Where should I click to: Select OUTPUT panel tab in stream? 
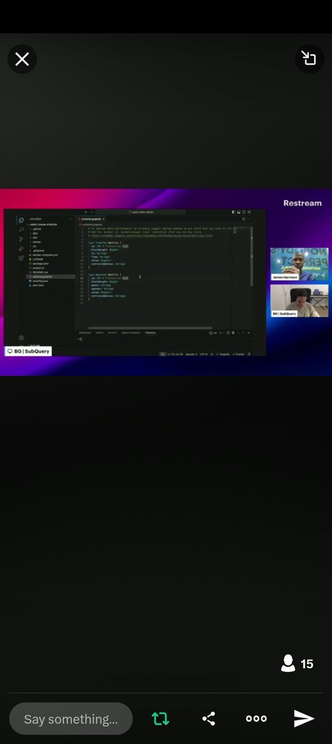pyautogui.click(x=112, y=333)
